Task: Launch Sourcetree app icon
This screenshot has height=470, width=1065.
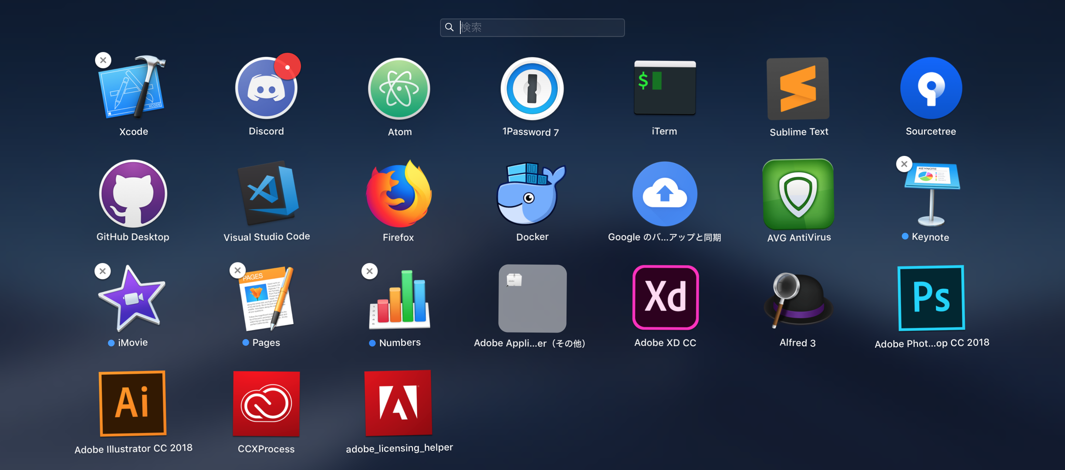Action: [x=931, y=88]
